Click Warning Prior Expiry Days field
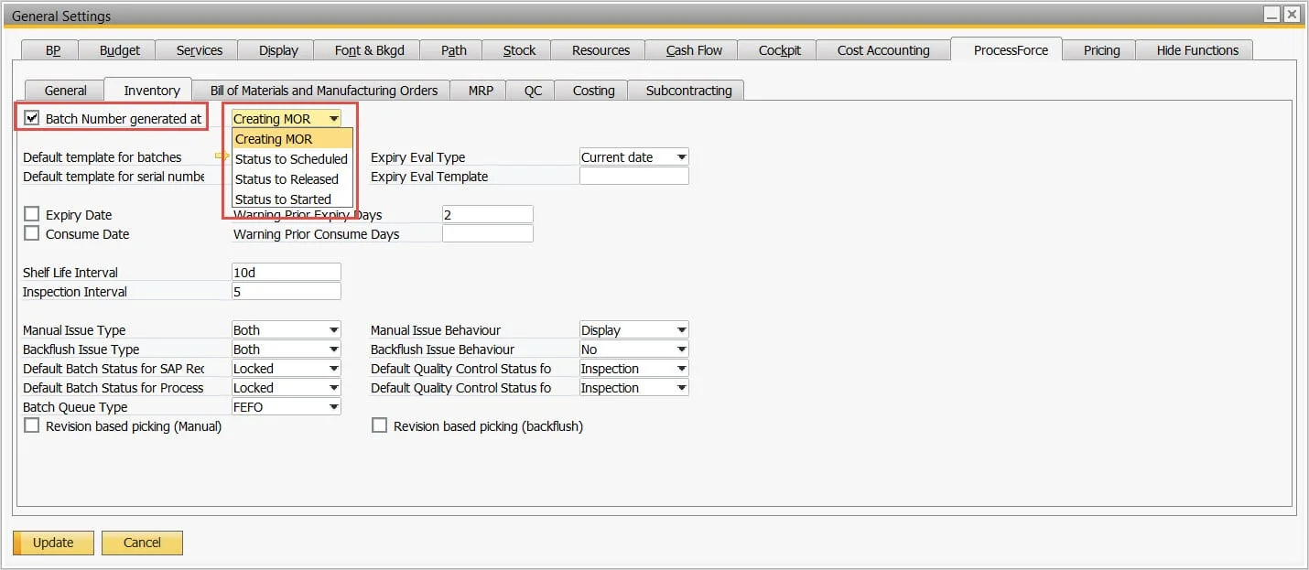1309x570 pixels. 487,215
